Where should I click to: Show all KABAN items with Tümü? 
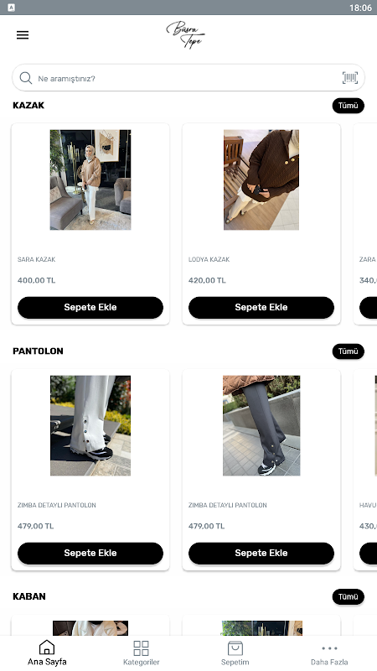coord(348,596)
